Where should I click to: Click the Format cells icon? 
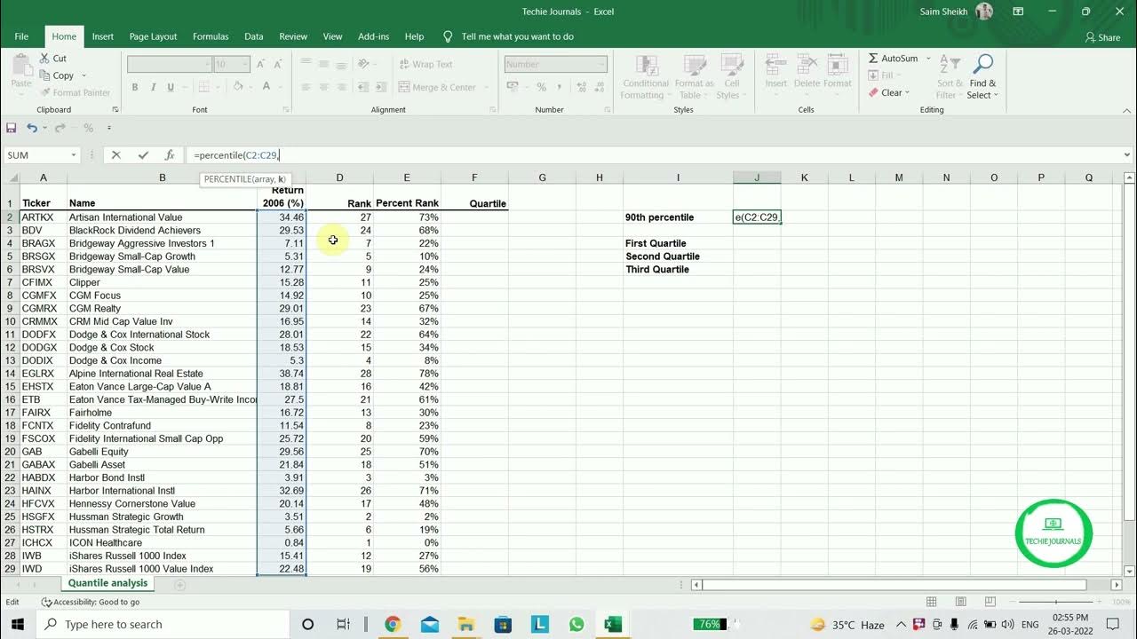[837, 65]
